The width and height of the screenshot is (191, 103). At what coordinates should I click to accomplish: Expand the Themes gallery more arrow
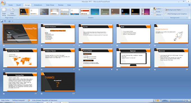152,15
